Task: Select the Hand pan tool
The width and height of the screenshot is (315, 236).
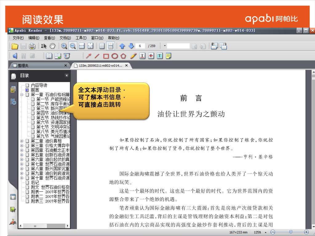Action: (52, 46)
